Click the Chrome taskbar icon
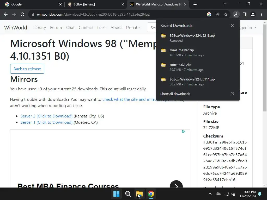Screen dimensions: 267x200 151,194
